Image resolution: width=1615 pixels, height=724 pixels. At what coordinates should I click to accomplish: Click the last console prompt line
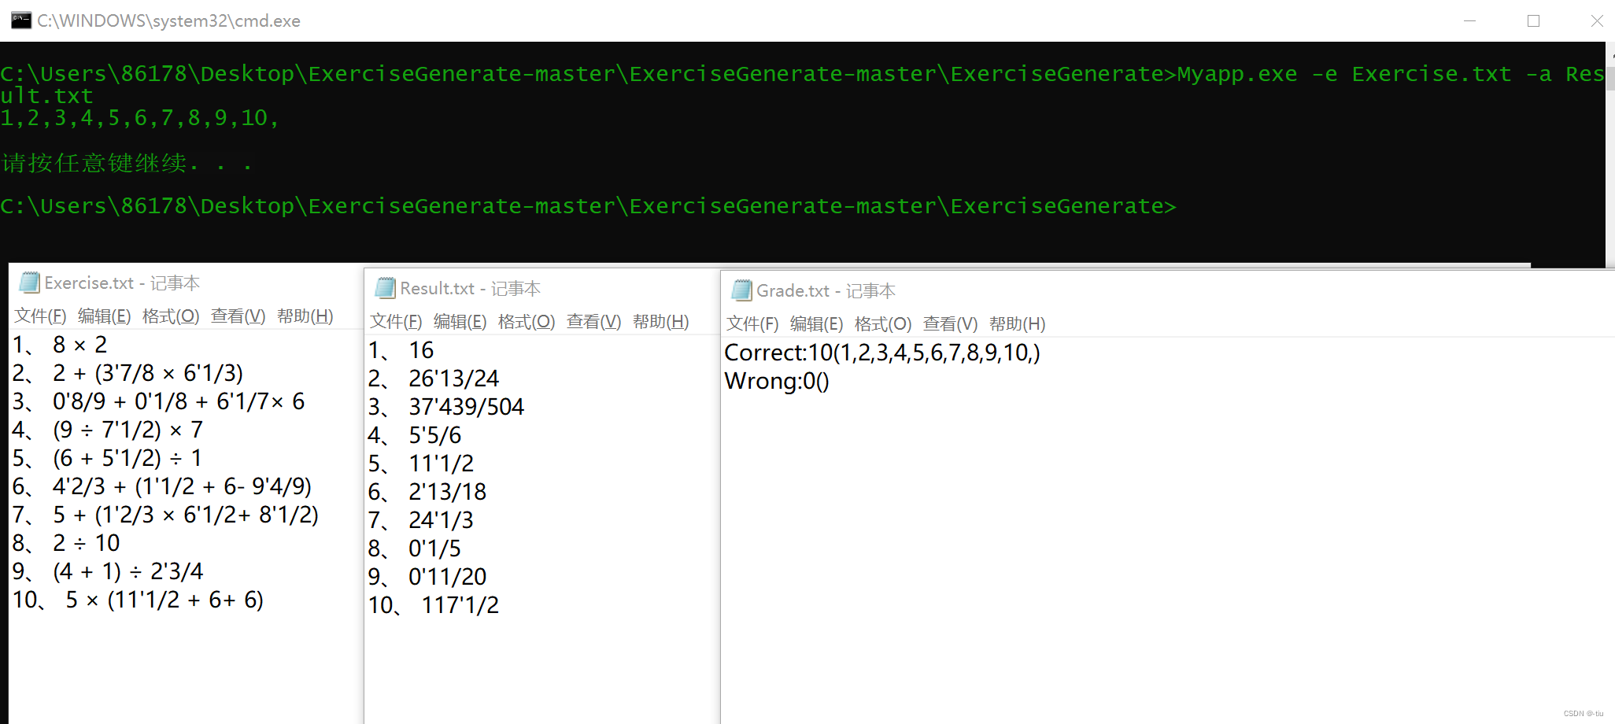588,206
